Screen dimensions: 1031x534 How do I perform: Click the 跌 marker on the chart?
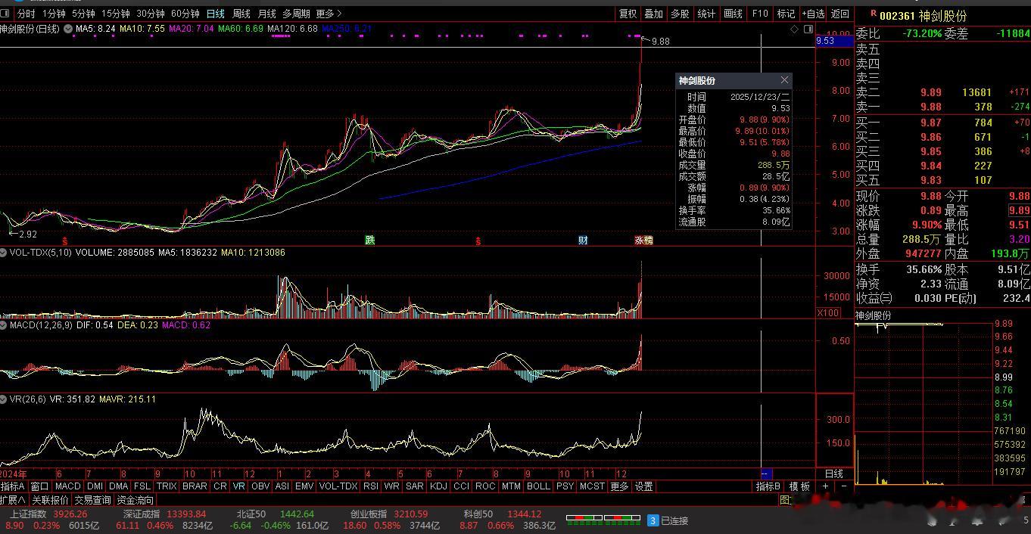pyautogui.click(x=369, y=241)
